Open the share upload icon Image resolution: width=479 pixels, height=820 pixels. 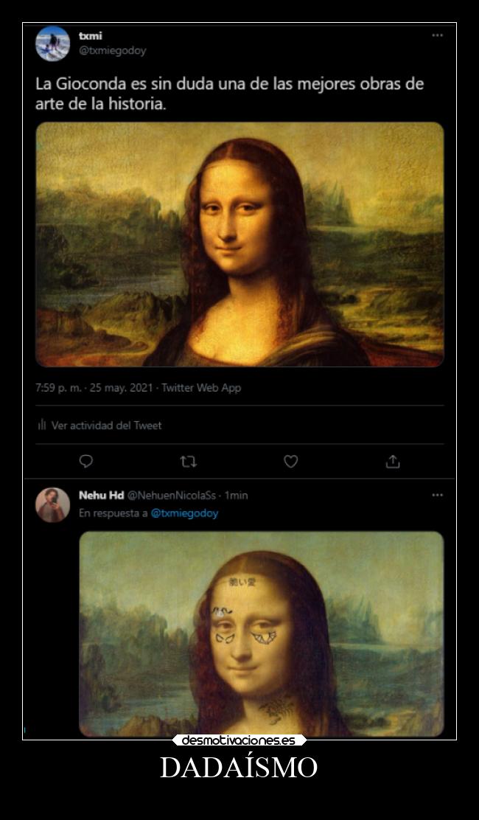(x=393, y=462)
